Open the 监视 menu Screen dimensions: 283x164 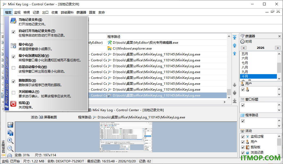pos(17,13)
